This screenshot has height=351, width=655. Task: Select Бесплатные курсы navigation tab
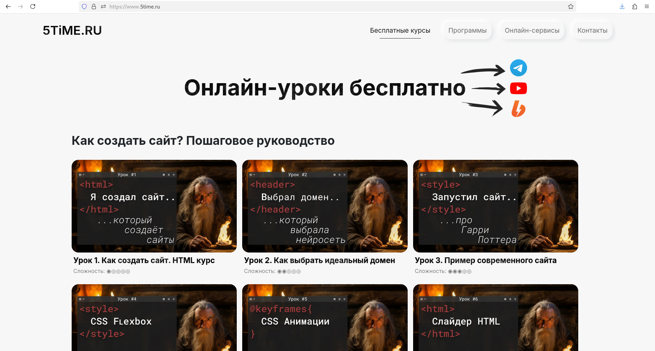coord(400,30)
